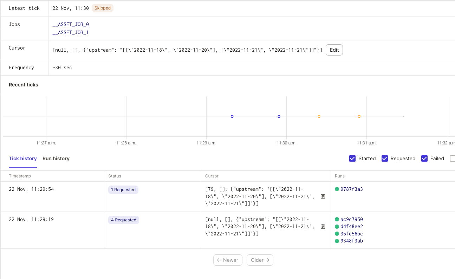Viewport: 455px width, 279px height.
Task: Click the green status dot beside run 9787f3a3
Action: point(336,189)
